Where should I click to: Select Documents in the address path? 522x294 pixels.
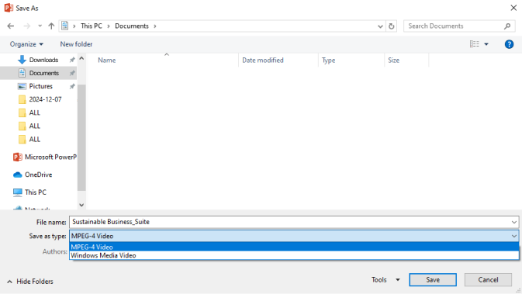click(132, 26)
